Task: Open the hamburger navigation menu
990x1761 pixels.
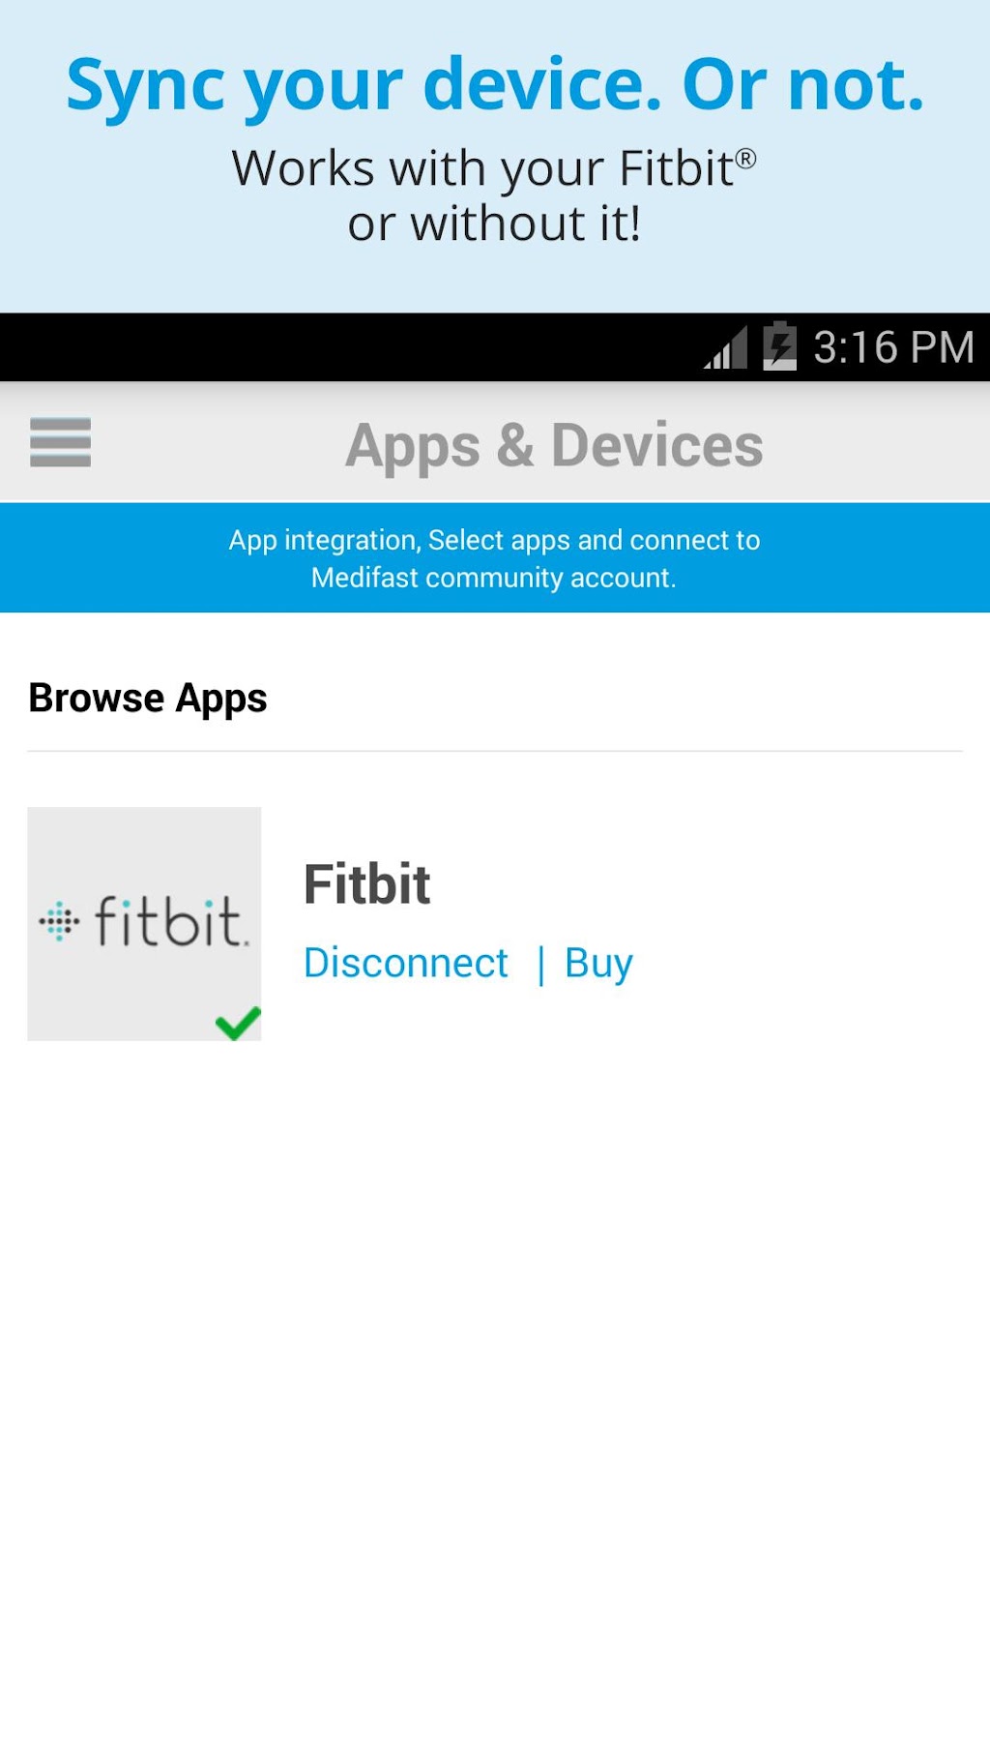Action: 60,442
